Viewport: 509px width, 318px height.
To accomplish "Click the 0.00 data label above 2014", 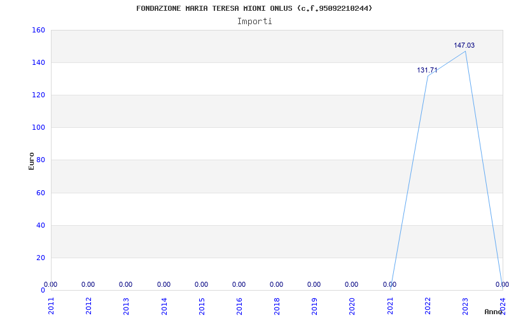I will point(164,284).
